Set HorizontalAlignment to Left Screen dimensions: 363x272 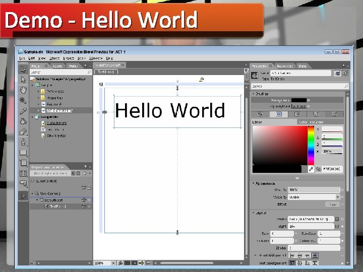(292, 255)
